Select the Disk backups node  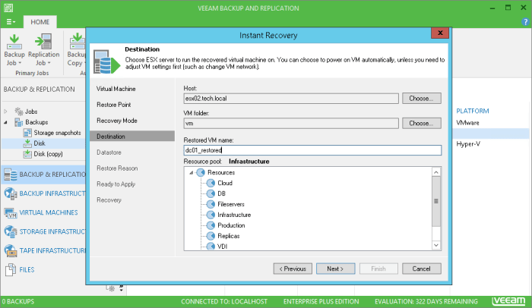coord(34,143)
